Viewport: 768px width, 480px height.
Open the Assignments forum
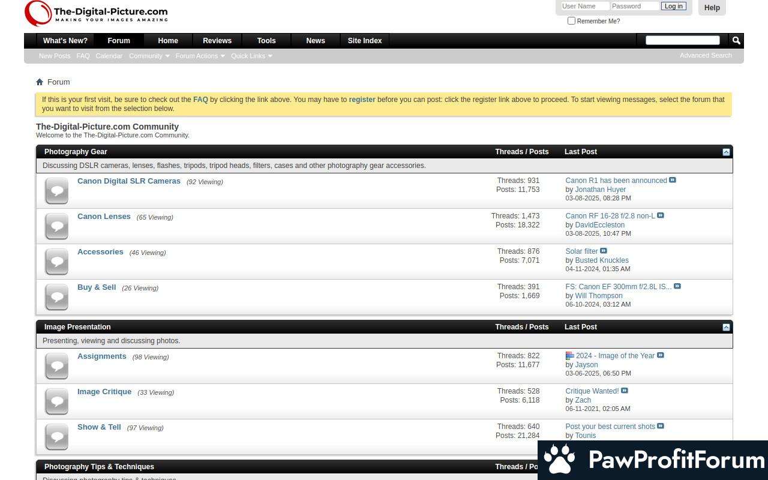click(x=102, y=356)
